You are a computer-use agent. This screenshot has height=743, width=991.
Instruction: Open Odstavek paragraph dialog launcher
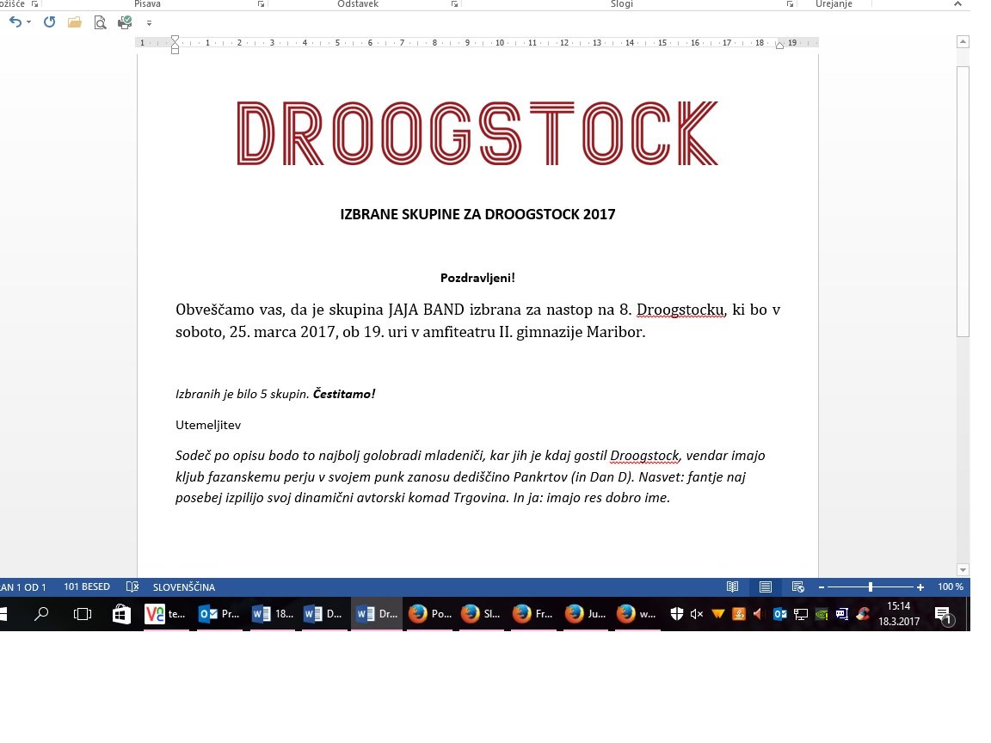click(454, 4)
